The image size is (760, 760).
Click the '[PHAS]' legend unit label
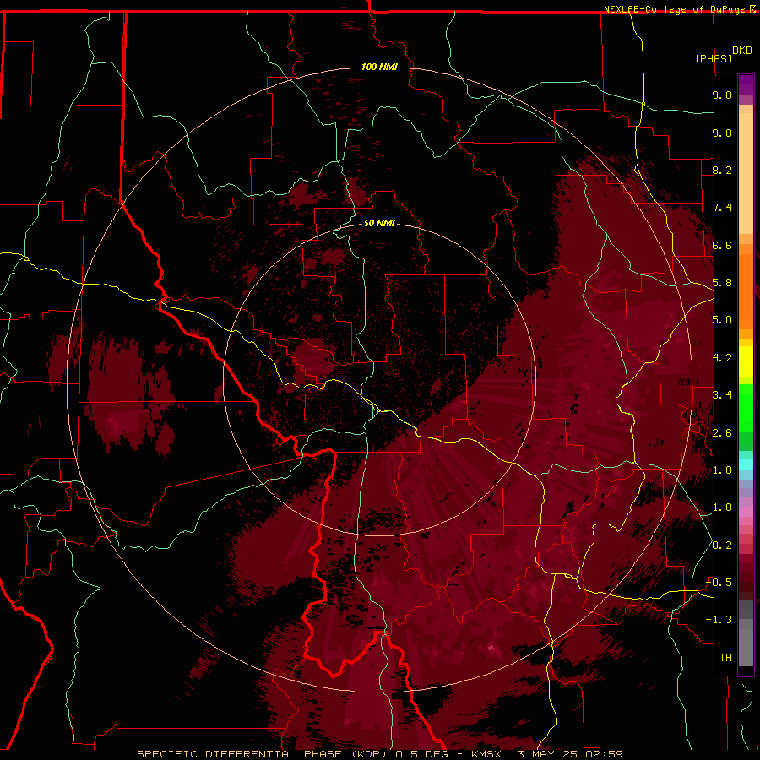coord(714,58)
